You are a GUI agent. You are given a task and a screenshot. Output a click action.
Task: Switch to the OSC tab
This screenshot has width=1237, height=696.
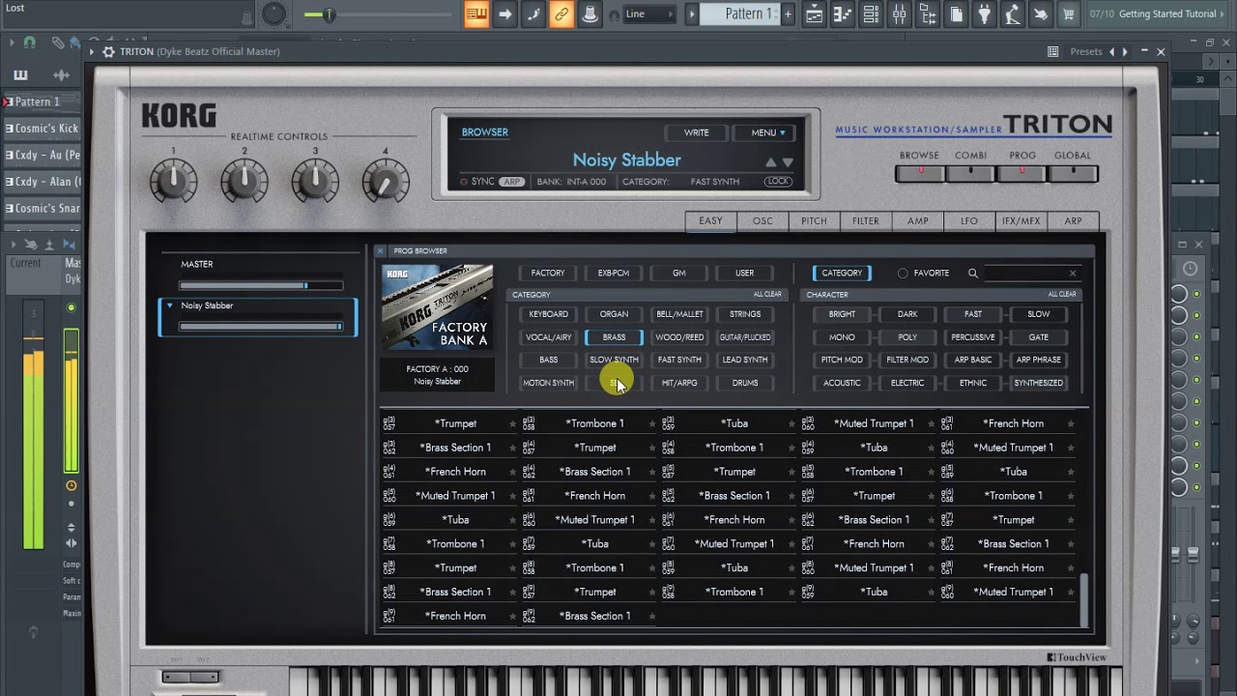coord(762,221)
